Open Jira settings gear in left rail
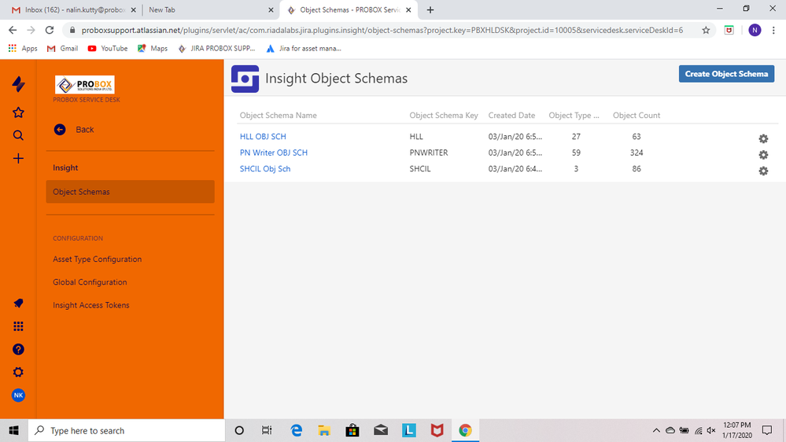Image resolution: width=786 pixels, height=442 pixels. (x=19, y=372)
